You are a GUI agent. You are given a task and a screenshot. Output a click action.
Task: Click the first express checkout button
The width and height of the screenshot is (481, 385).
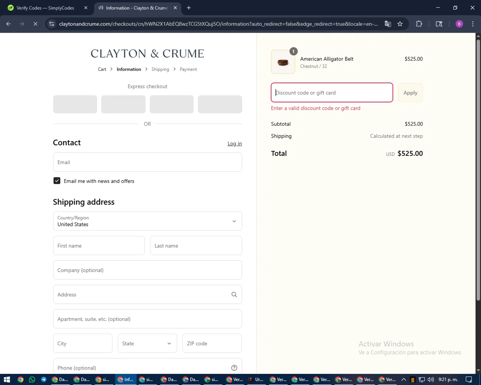pos(75,104)
